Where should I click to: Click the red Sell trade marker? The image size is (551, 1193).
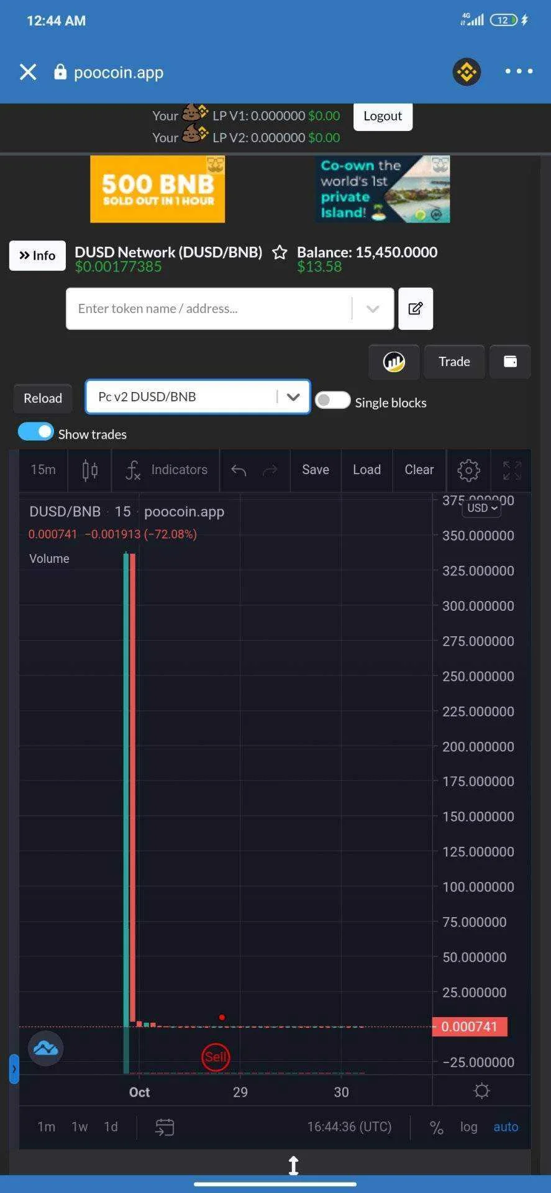216,1056
